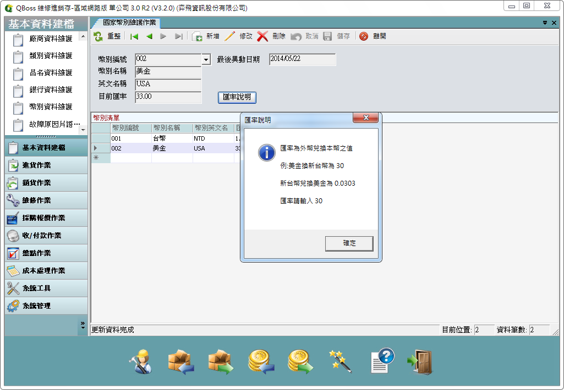This screenshot has width=564, height=390.
Task: Click the 幣別名稱 column header
Action: coord(172,128)
